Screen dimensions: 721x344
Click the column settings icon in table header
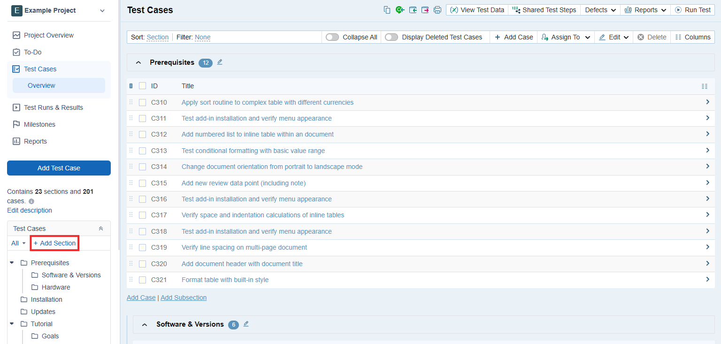click(x=704, y=86)
